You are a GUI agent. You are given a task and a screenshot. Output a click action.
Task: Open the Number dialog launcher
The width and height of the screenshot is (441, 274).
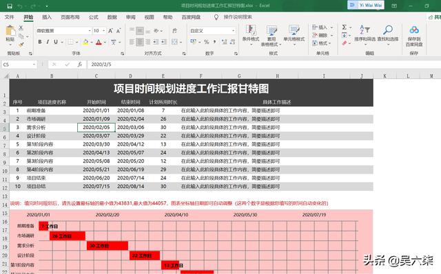[236, 54]
